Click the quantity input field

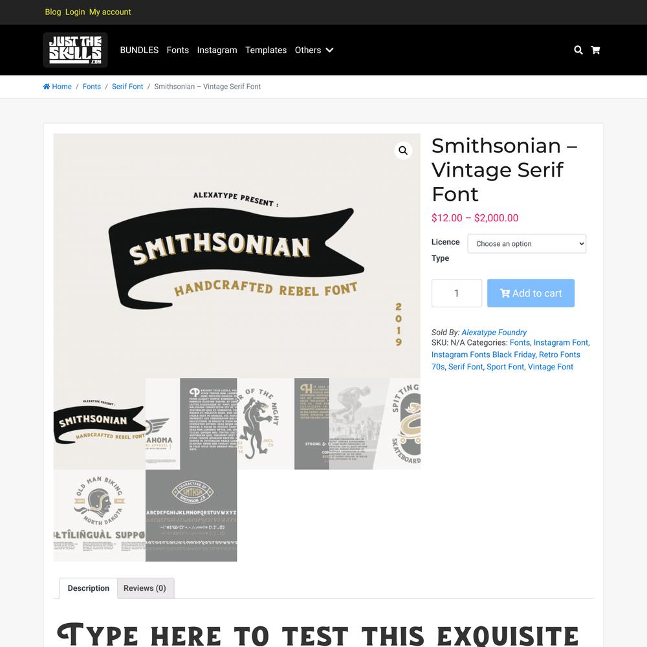[456, 293]
